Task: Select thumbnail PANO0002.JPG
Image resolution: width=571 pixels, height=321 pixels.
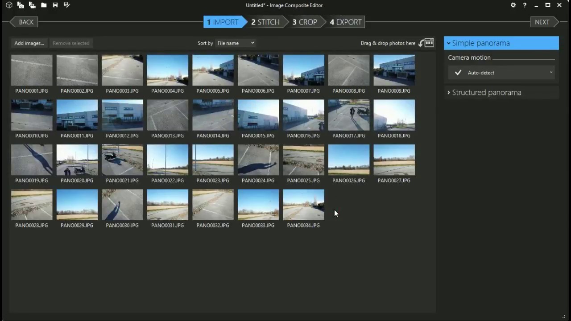Action: pyautogui.click(x=77, y=70)
